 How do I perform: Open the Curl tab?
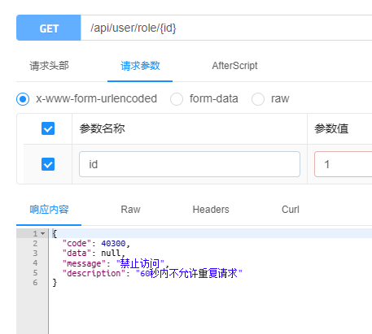tap(291, 210)
